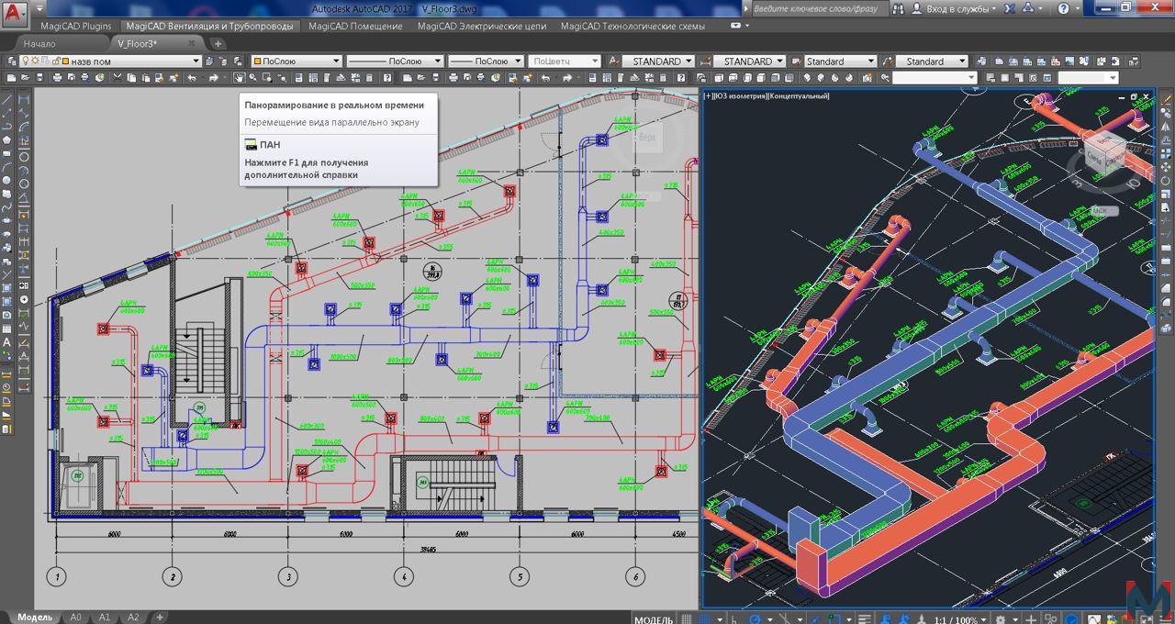This screenshot has width=1175, height=624.
Task: Open the MagiCAD Plugins ribbon tab
Action: pos(76,26)
